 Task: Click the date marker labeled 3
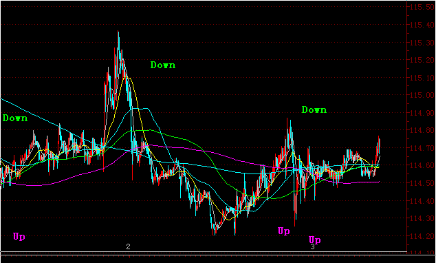click(x=312, y=246)
